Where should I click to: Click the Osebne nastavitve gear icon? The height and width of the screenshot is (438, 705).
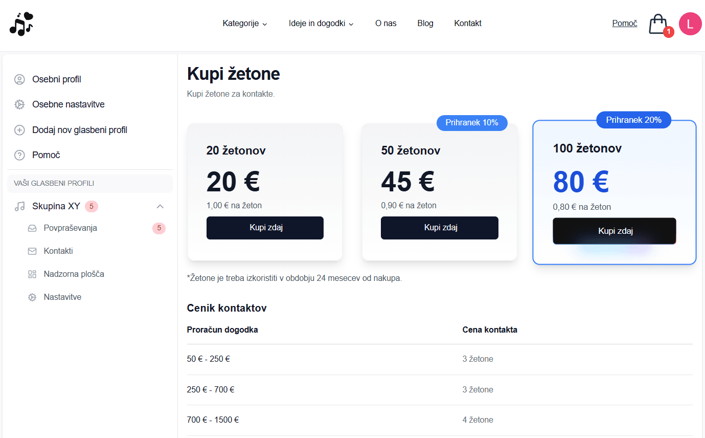[19, 104]
